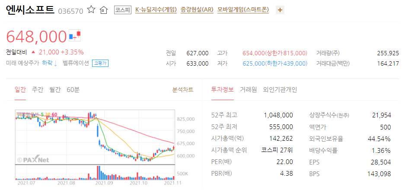Image resolution: width=405 pixels, height=193 pixels.
Task: Open the 모바일게임(스마트폰) theme link
Action: click(x=243, y=10)
